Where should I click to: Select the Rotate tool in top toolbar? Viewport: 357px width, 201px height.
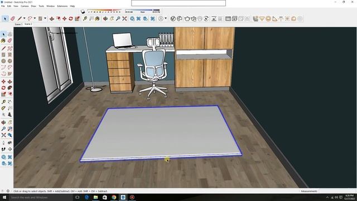(x=71, y=18)
